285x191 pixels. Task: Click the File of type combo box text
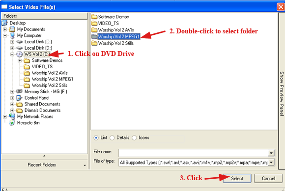pyautogui.click(x=193, y=162)
